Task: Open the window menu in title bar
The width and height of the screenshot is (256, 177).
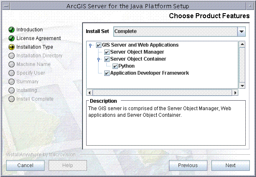Action: click(x=6, y=6)
